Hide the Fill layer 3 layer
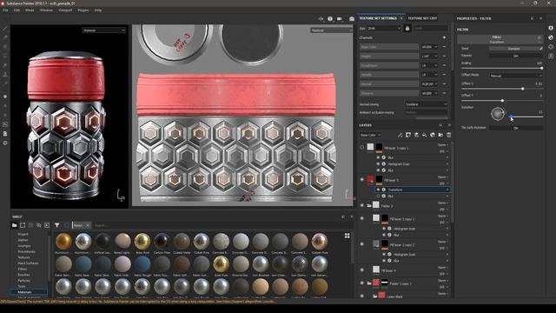The height and width of the screenshot is (313, 556). tap(362, 180)
